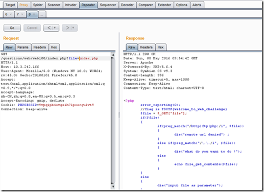This screenshot has width=264, height=192.
Task: Switch to the Proxy tab
Action: 23,5
